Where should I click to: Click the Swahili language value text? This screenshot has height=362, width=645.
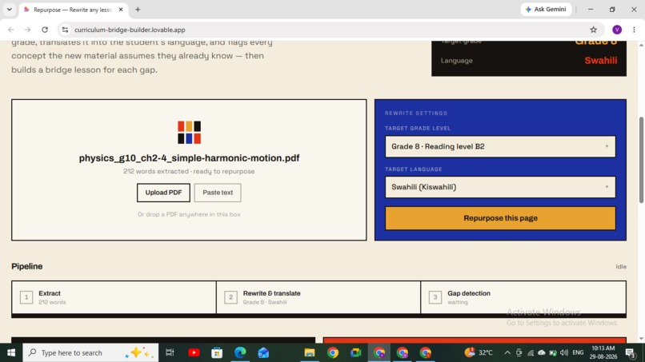click(600, 61)
